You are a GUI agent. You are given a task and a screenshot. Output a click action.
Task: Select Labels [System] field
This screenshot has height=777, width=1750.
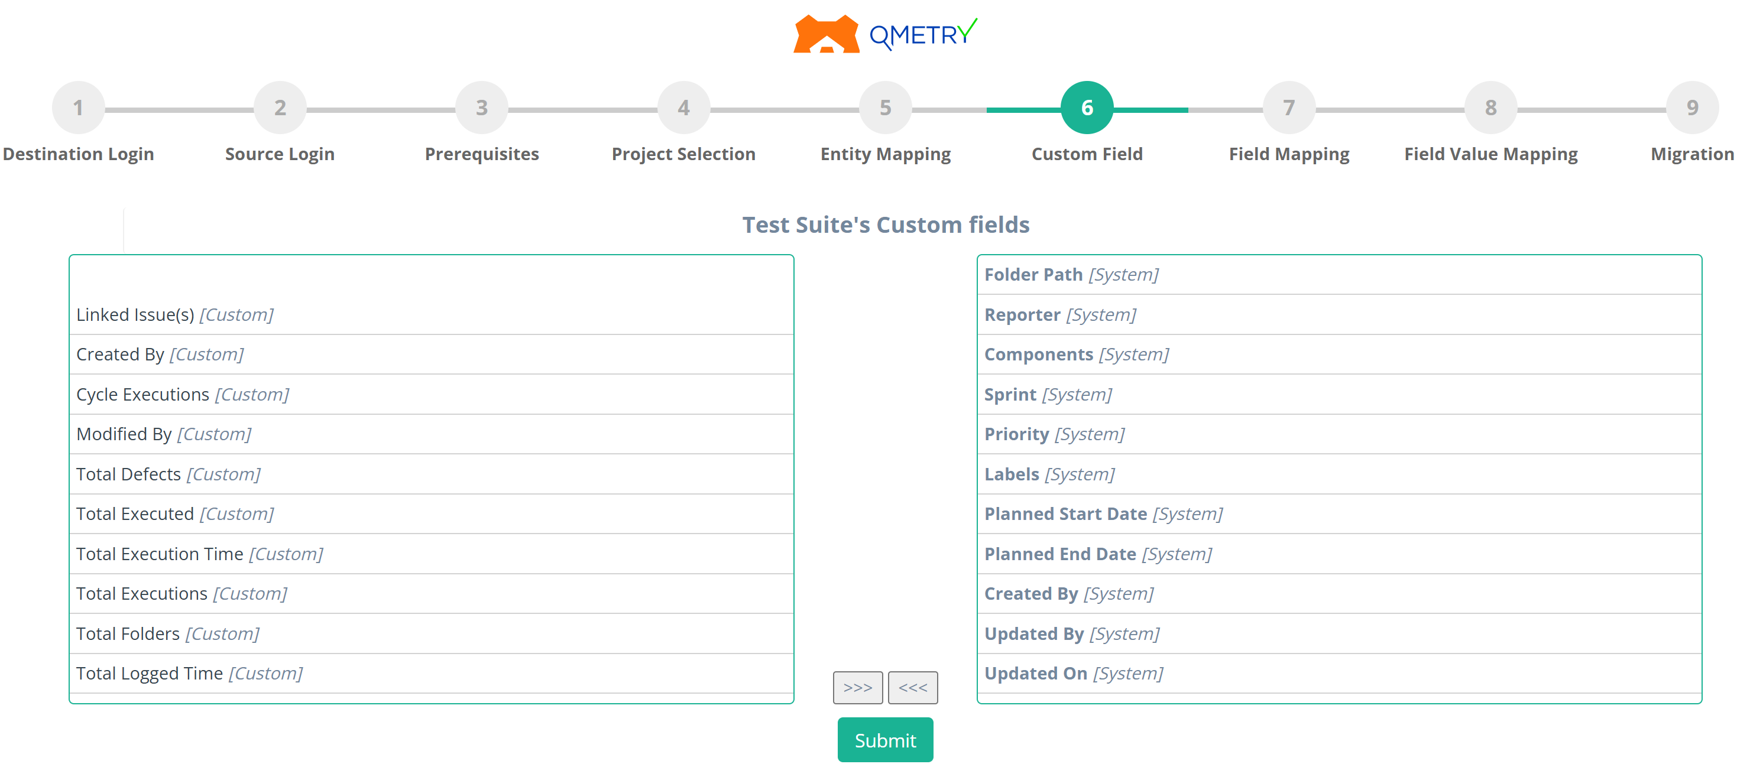coord(1339,474)
